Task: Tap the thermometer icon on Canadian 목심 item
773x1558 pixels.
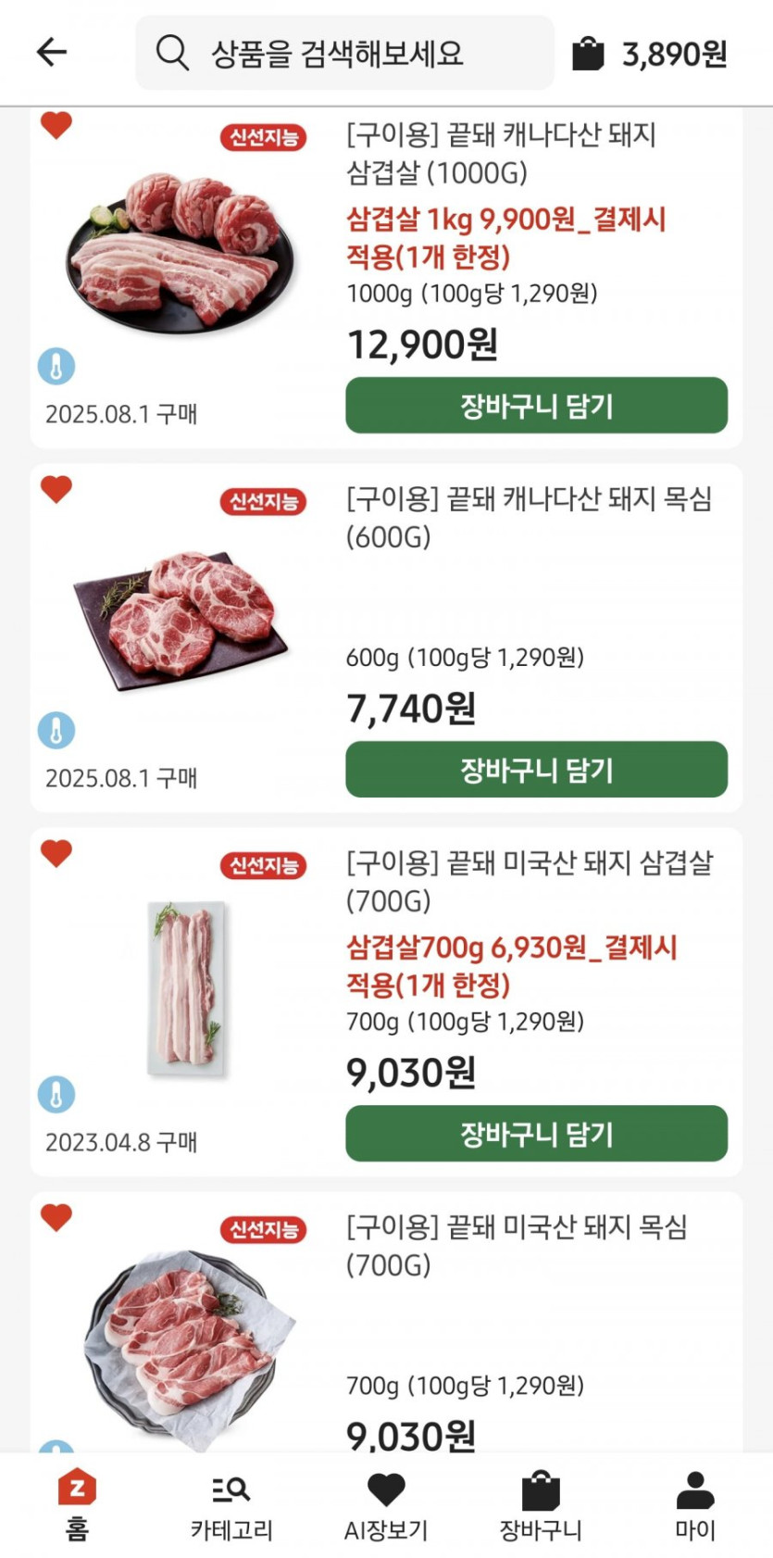Action: pos(56,730)
